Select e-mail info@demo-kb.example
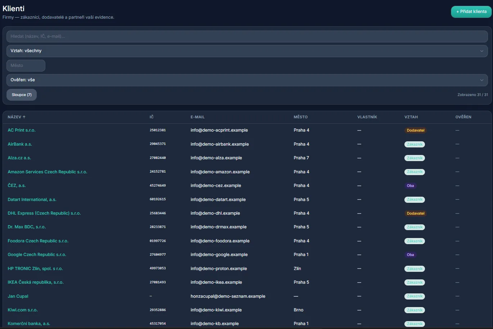Screen dimensions: 493x329 (215, 324)
